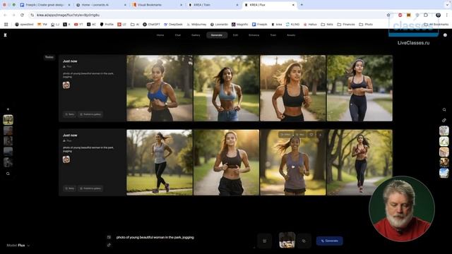This screenshot has width=452, height=254.
Task: Open the KREA logo home icon
Action: point(5,35)
